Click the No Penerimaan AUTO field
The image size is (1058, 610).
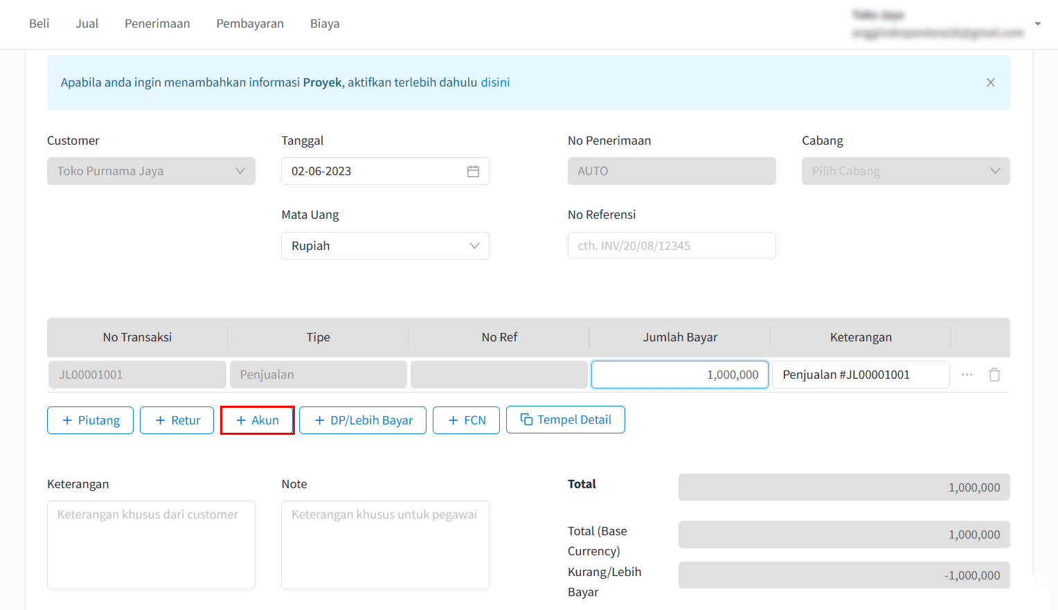tap(672, 171)
